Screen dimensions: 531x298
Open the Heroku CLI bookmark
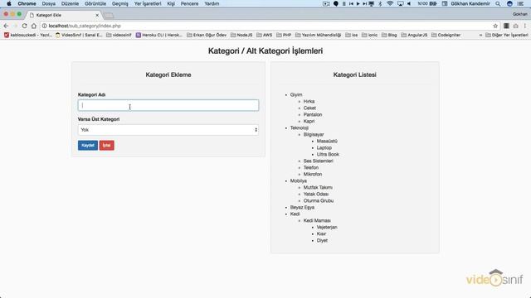coord(158,35)
